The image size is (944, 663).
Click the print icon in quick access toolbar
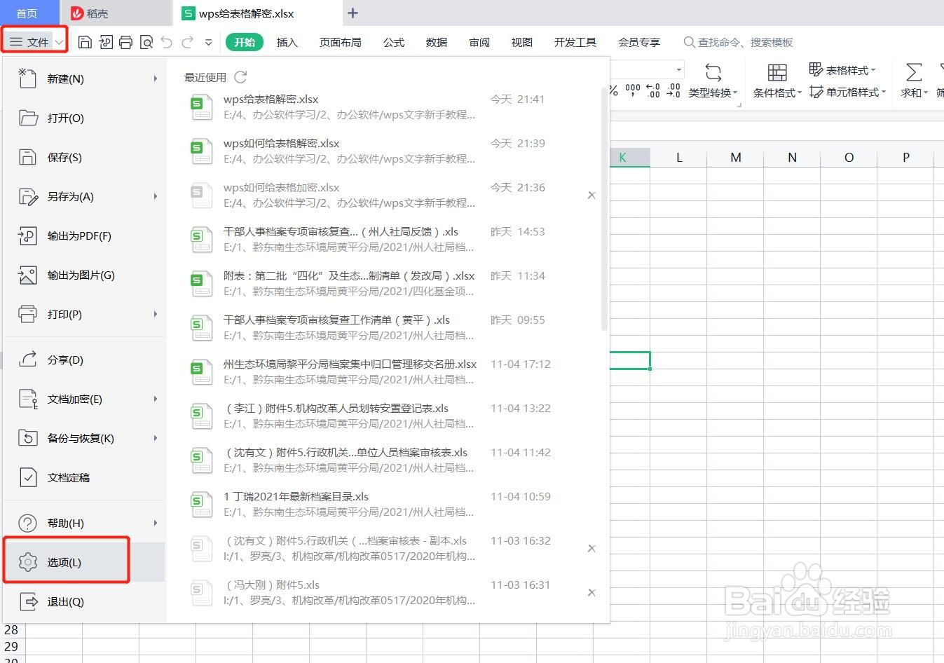point(125,43)
